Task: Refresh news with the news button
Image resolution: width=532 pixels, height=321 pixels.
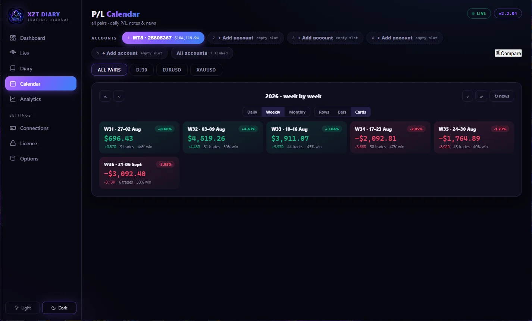Action: click(x=502, y=96)
